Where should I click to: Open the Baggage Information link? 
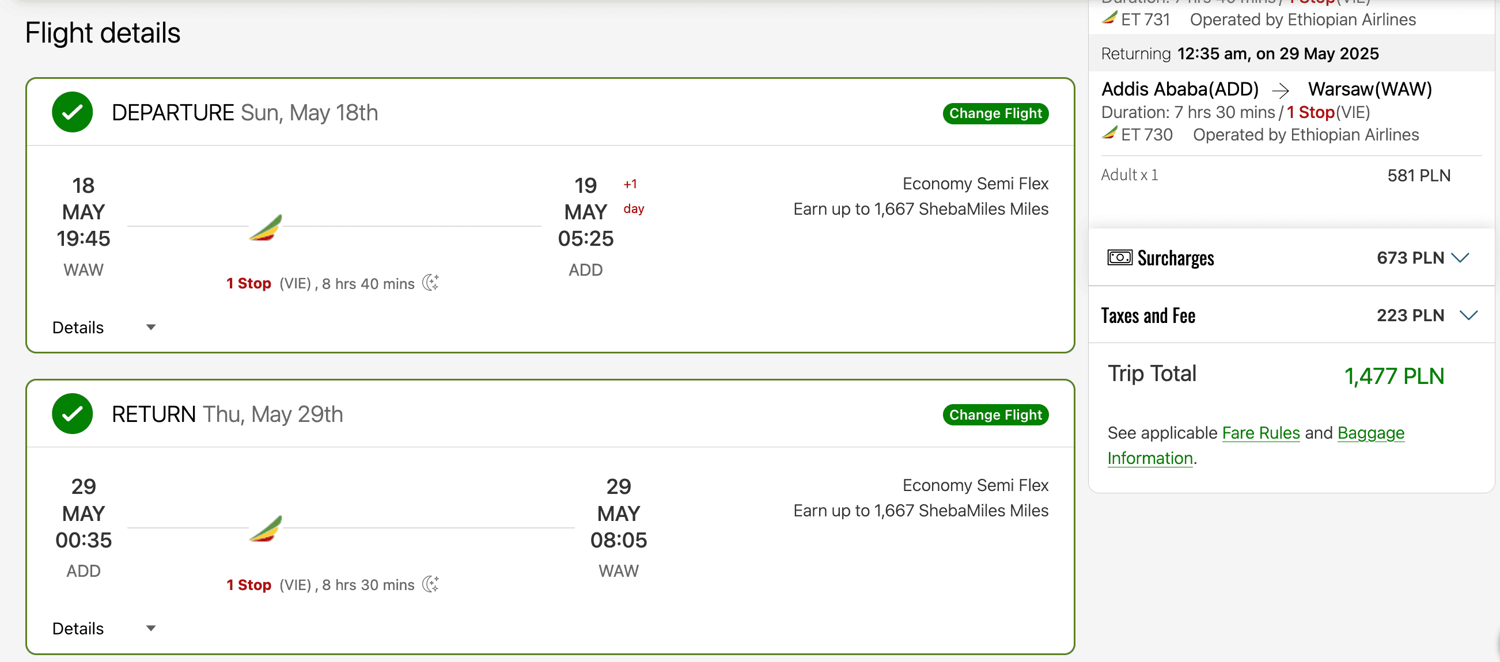point(1370,433)
